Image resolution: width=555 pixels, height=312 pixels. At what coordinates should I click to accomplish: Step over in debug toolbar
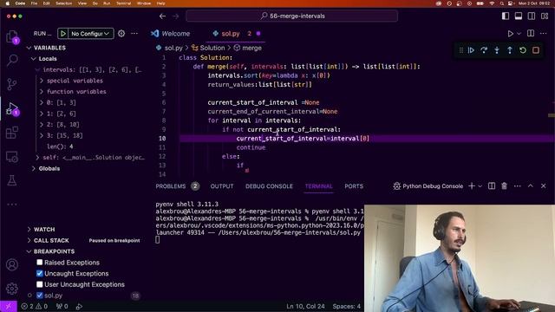(484, 50)
